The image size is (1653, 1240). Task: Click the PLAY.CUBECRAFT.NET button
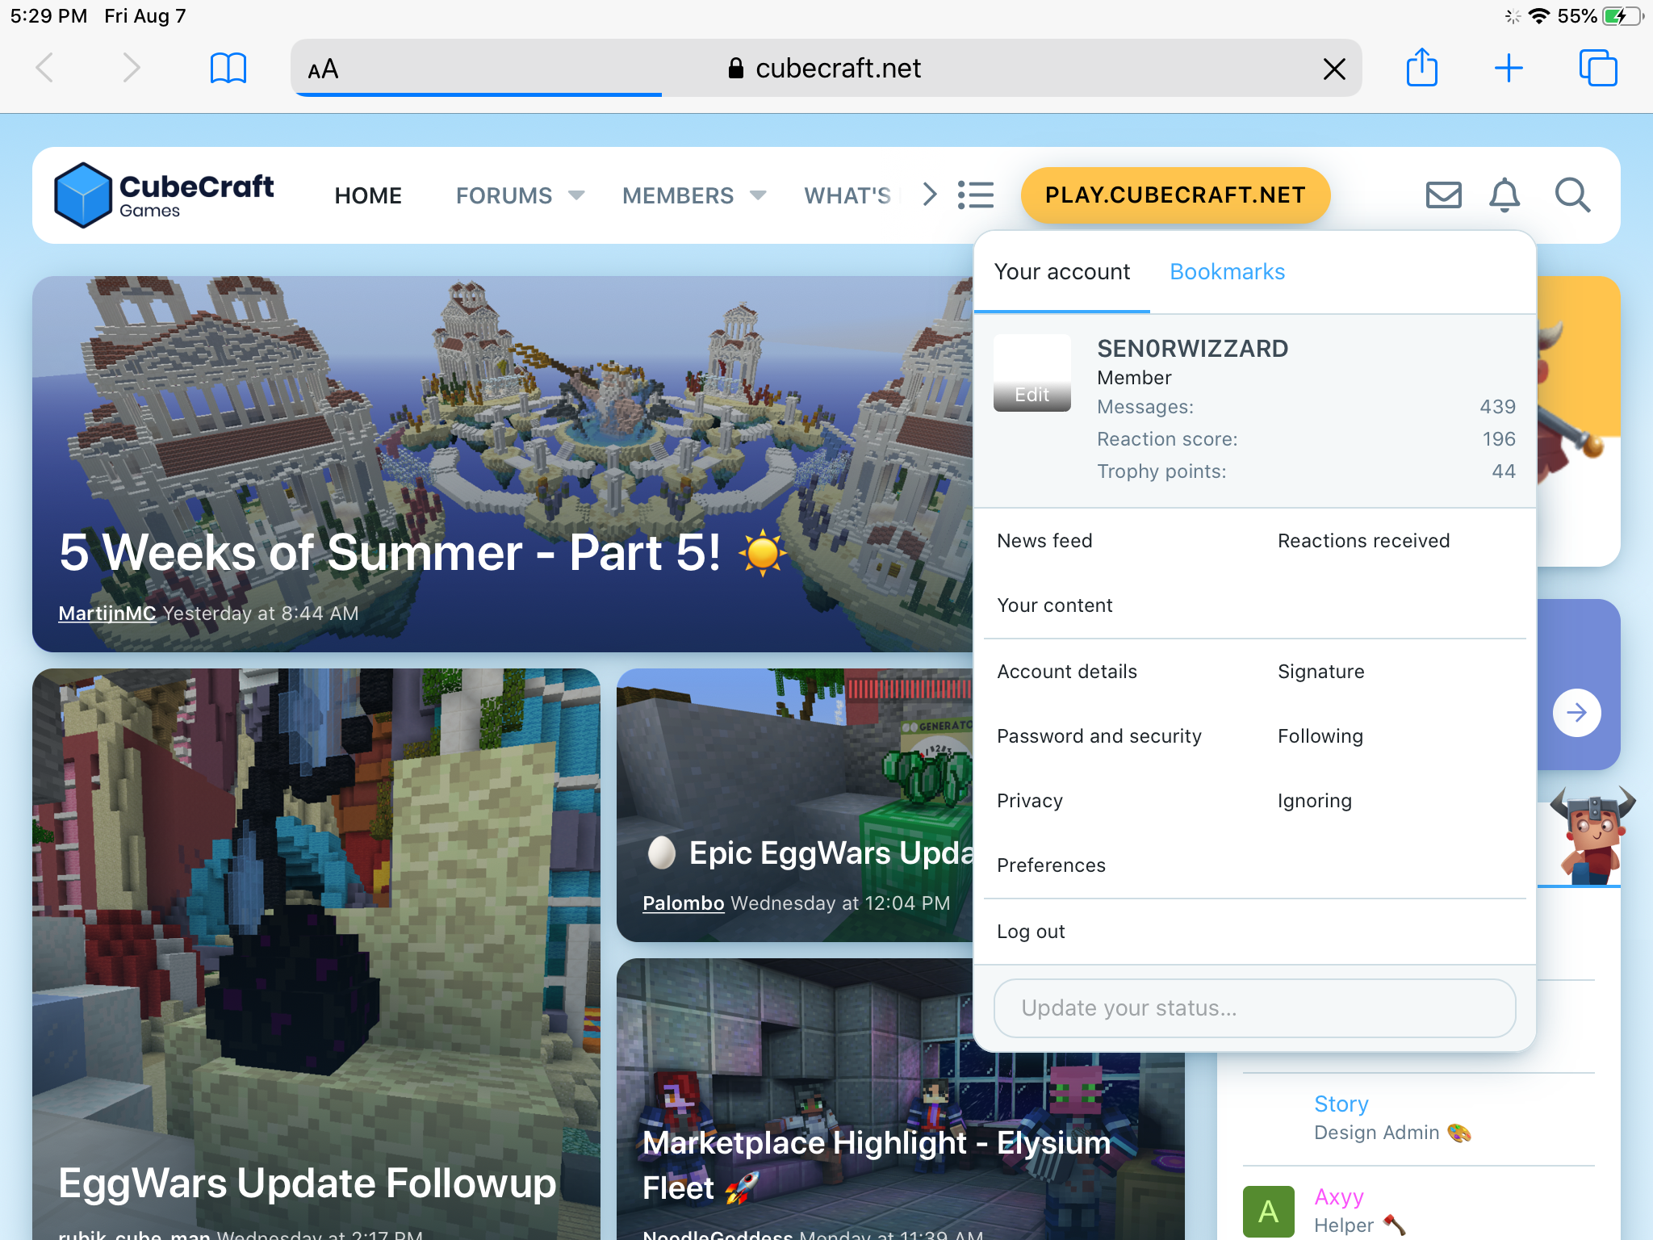tap(1175, 195)
